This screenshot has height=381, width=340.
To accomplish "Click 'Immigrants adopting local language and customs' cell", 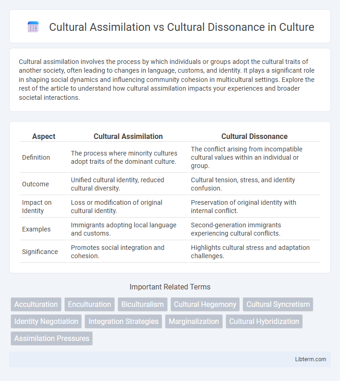I will (128, 229).
